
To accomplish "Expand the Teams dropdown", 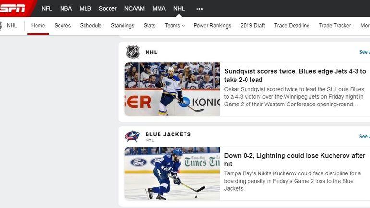I will click(174, 26).
